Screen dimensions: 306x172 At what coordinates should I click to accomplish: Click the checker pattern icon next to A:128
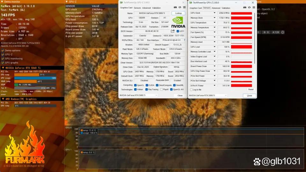283,32
